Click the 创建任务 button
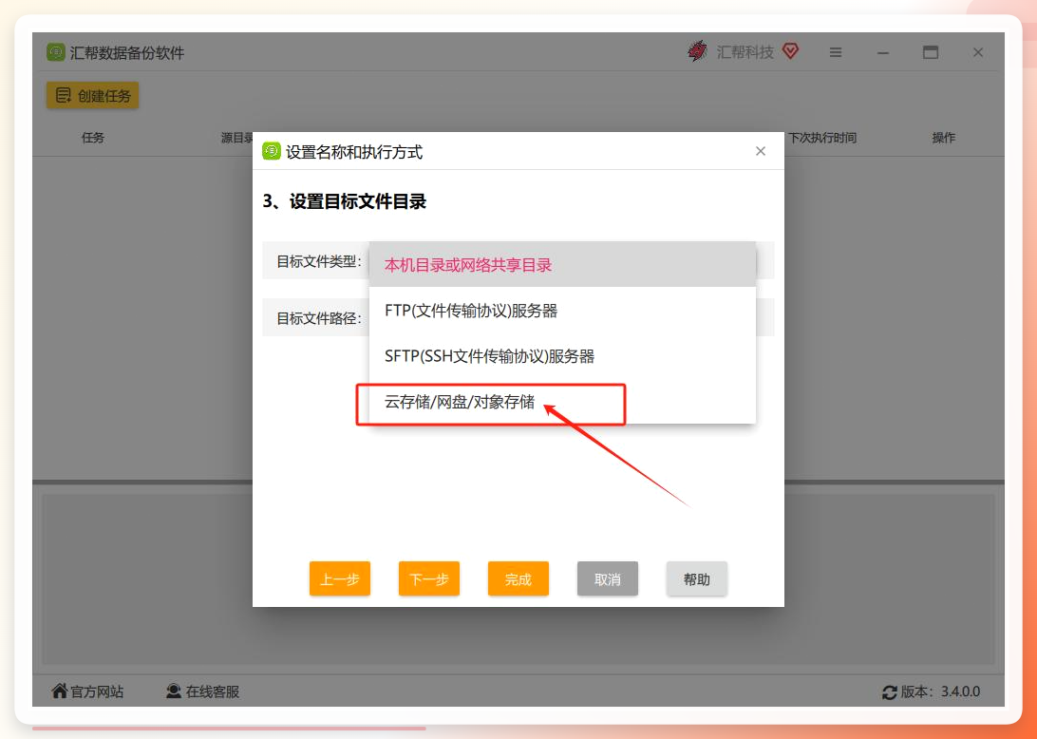Screen dimensions: 1037x739 point(93,96)
